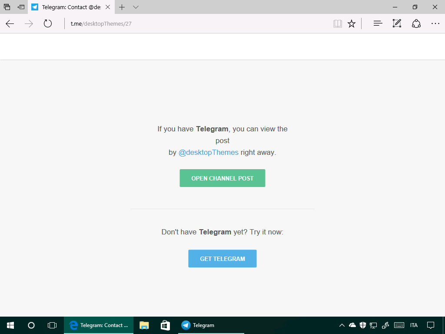Click the GET TELEGRAM button
445x334 pixels.
coord(222,258)
